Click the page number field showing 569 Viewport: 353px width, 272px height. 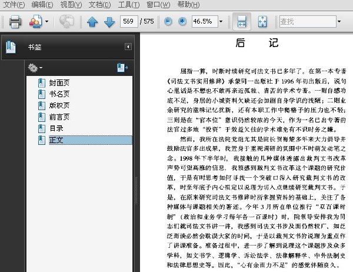129,22
